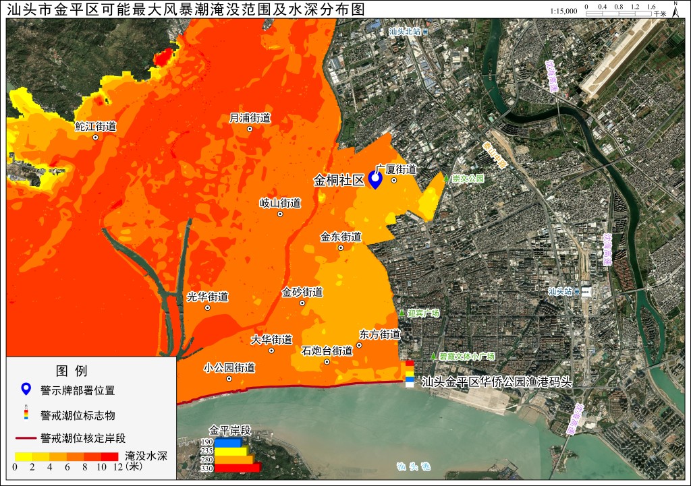The image size is (691, 486).
Task: Click the north arrow compass symbol
Action: pyautogui.click(x=675, y=9)
